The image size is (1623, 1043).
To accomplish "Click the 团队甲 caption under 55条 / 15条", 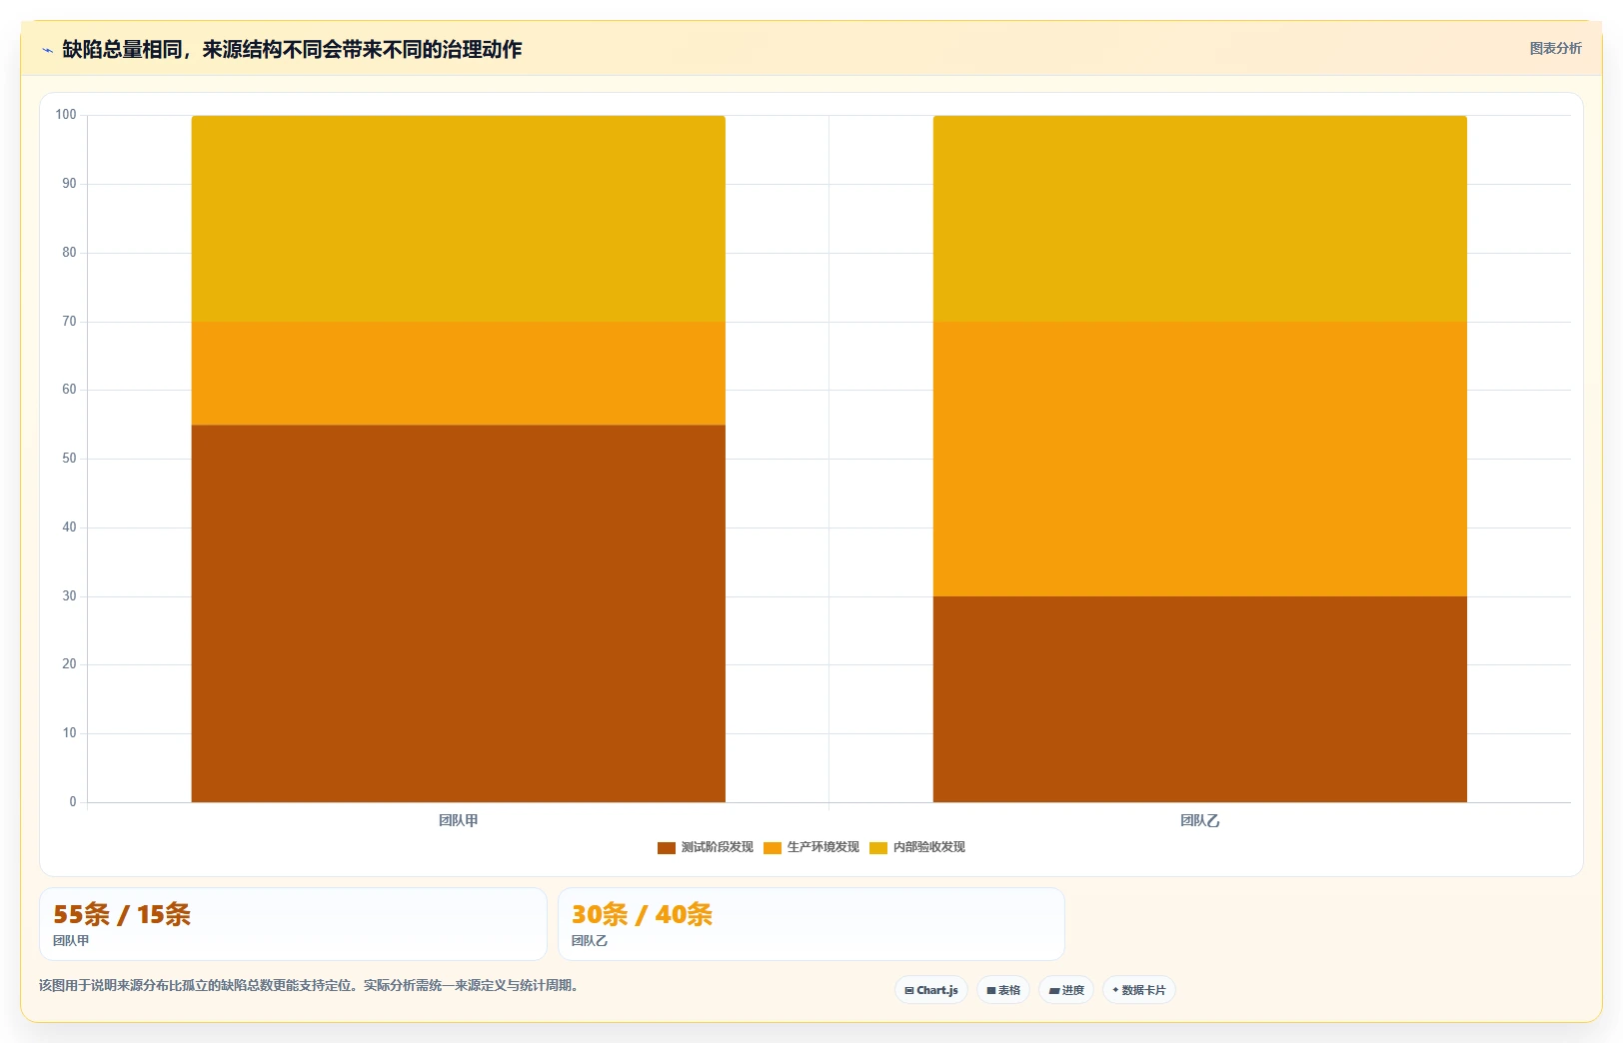I will [71, 941].
